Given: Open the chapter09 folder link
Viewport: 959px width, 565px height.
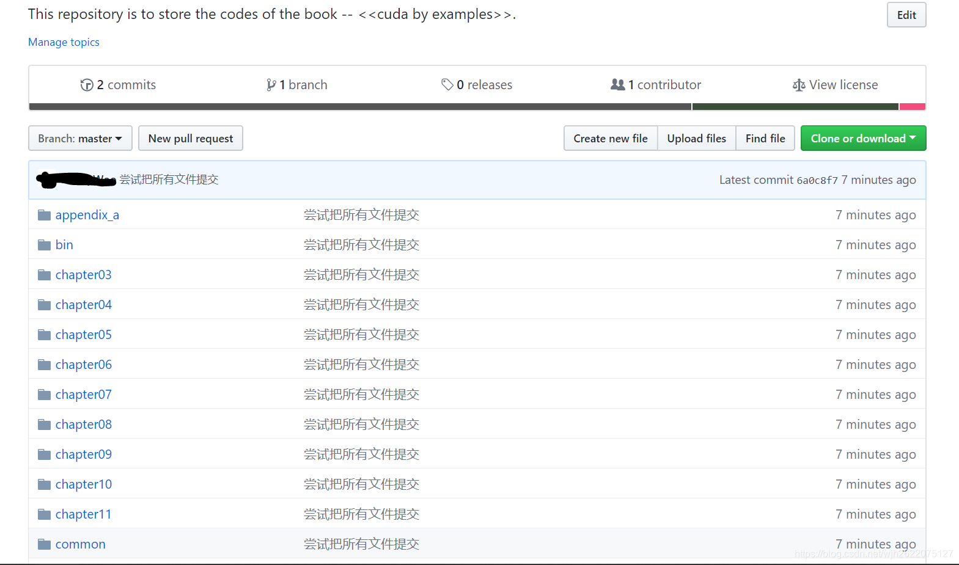Looking at the screenshot, I should point(83,454).
